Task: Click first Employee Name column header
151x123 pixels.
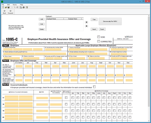Action: click(x=55, y=19)
